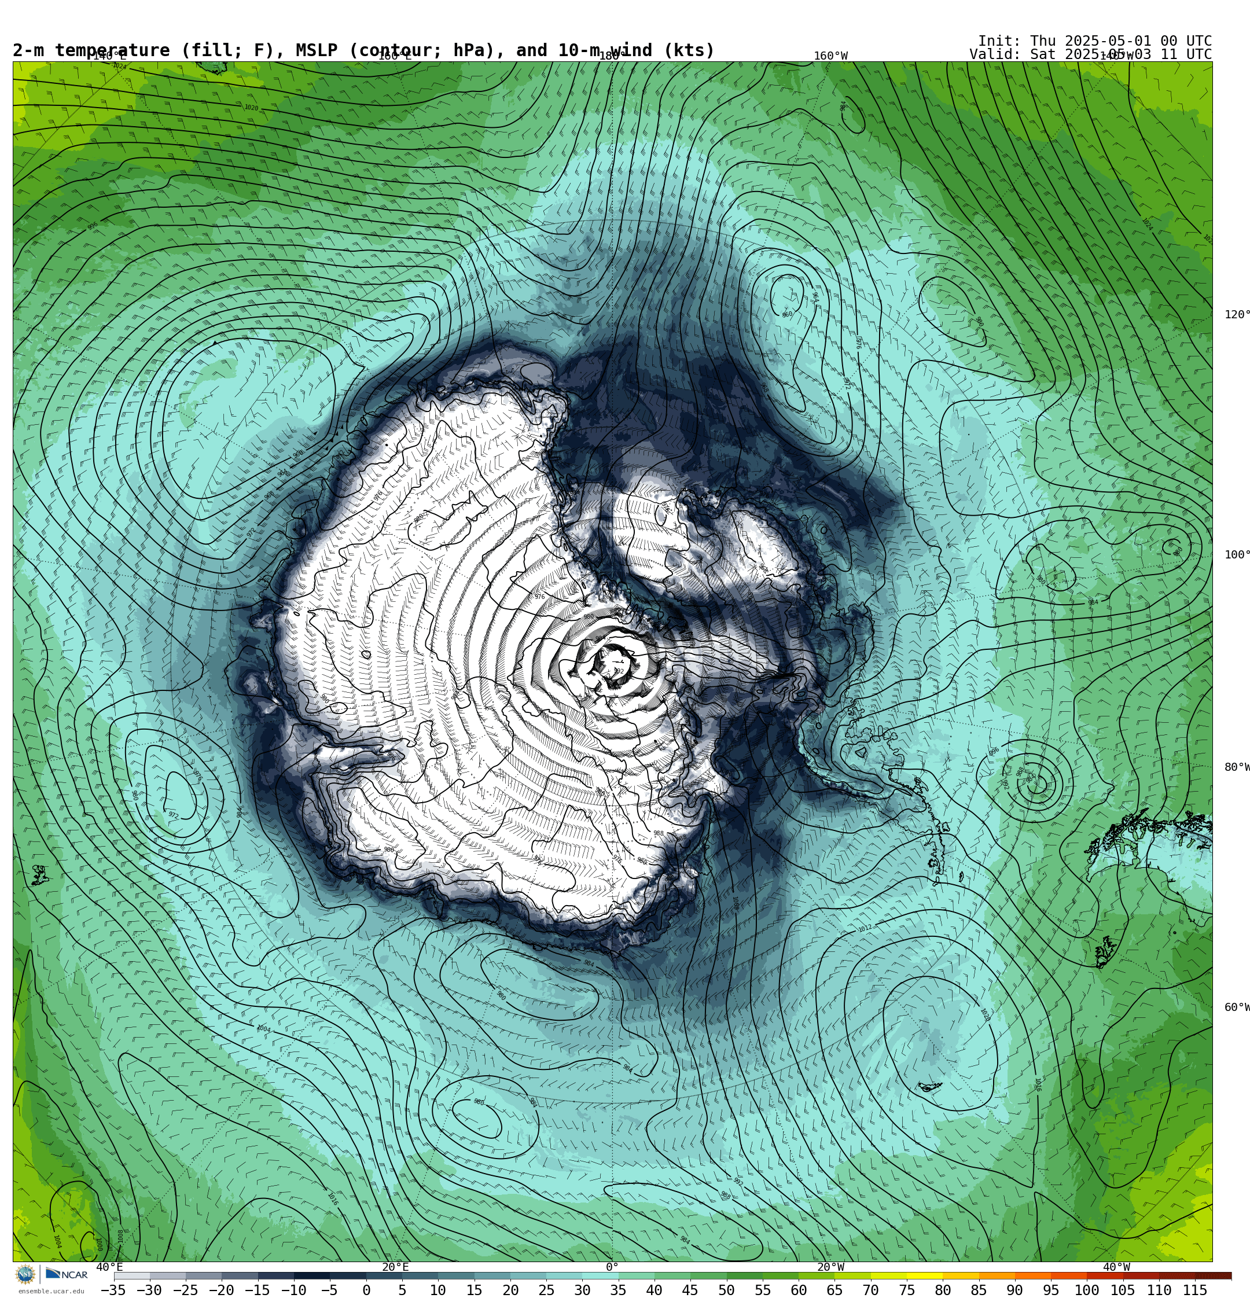
Task: Click the 100 colorbar tick label
Action: coord(1087,1290)
